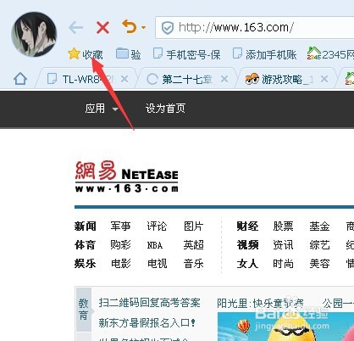Open 扫二维码回复高考答案 headline
Image resolution: width=354 pixels, height=341 pixels.
tap(149, 303)
